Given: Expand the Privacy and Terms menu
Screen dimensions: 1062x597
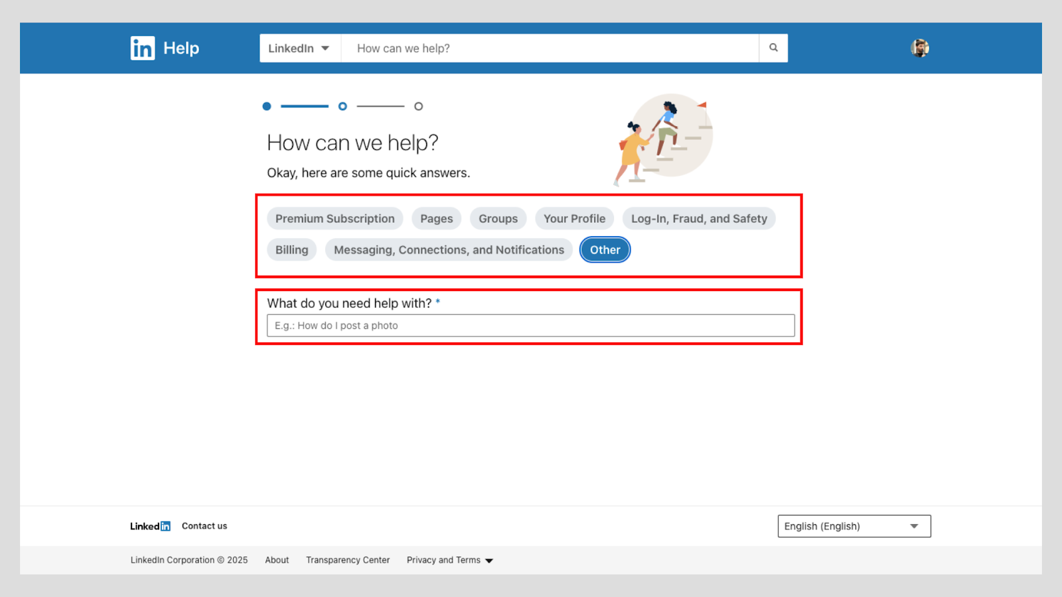Looking at the screenshot, I should 450,560.
